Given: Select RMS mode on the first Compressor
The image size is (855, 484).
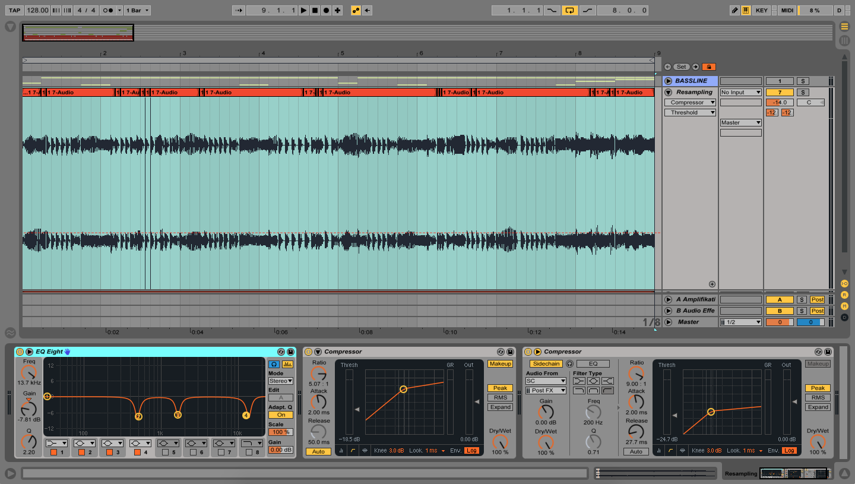Looking at the screenshot, I should pyautogui.click(x=500, y=397).
